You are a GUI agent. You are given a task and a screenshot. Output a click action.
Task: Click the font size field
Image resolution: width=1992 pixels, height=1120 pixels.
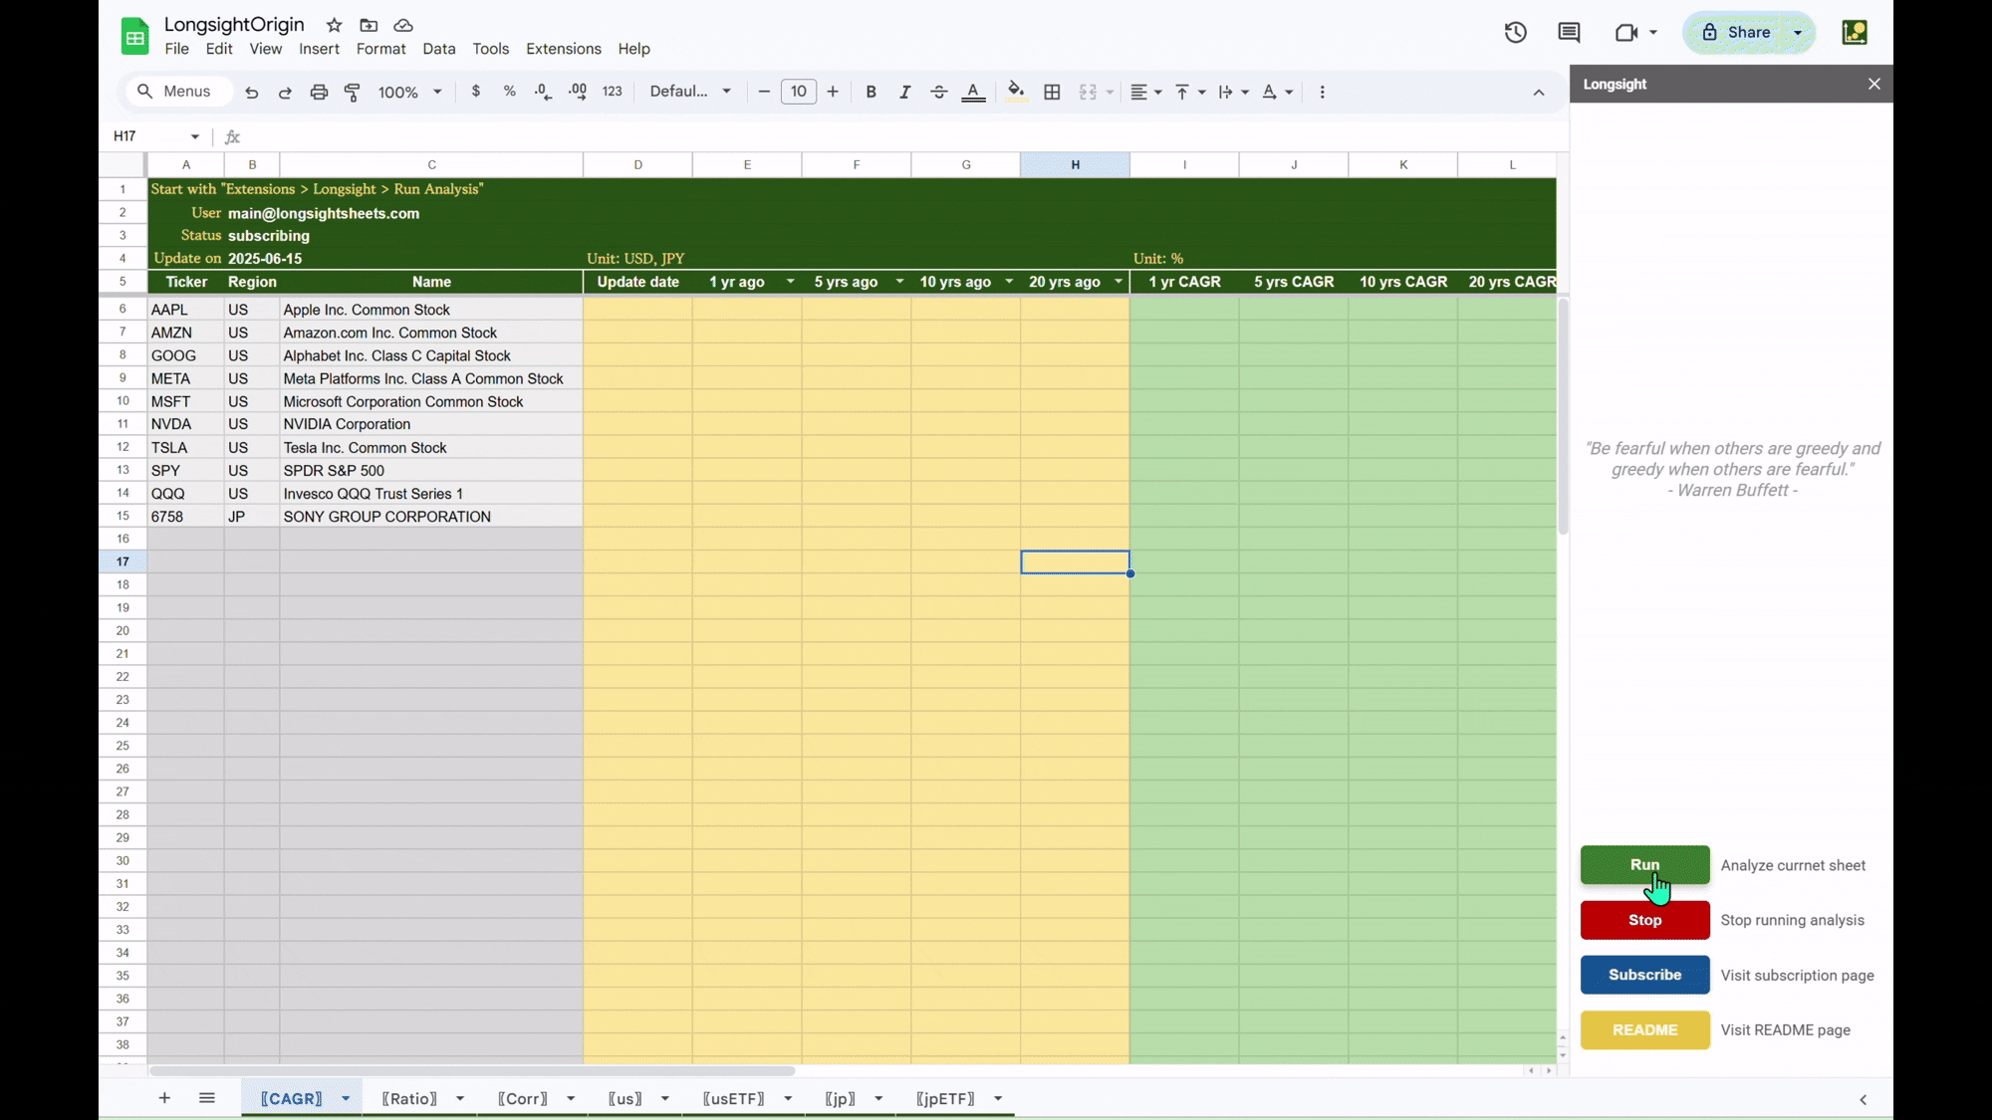click(798, 92)
